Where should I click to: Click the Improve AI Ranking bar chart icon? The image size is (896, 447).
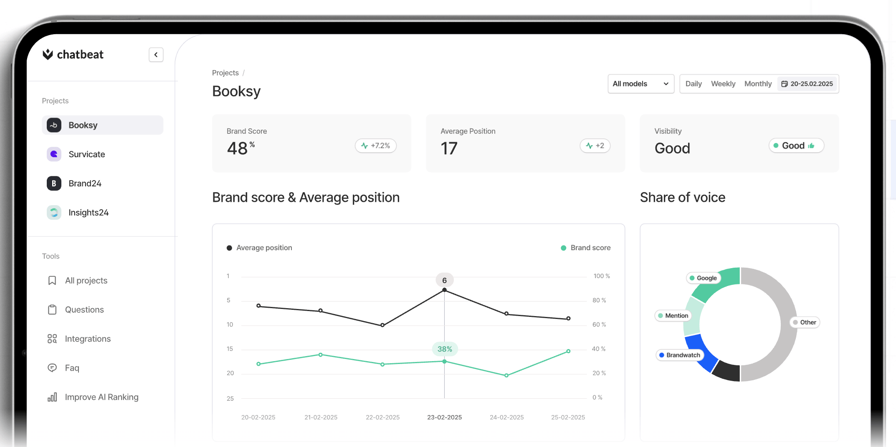(52, 397)
